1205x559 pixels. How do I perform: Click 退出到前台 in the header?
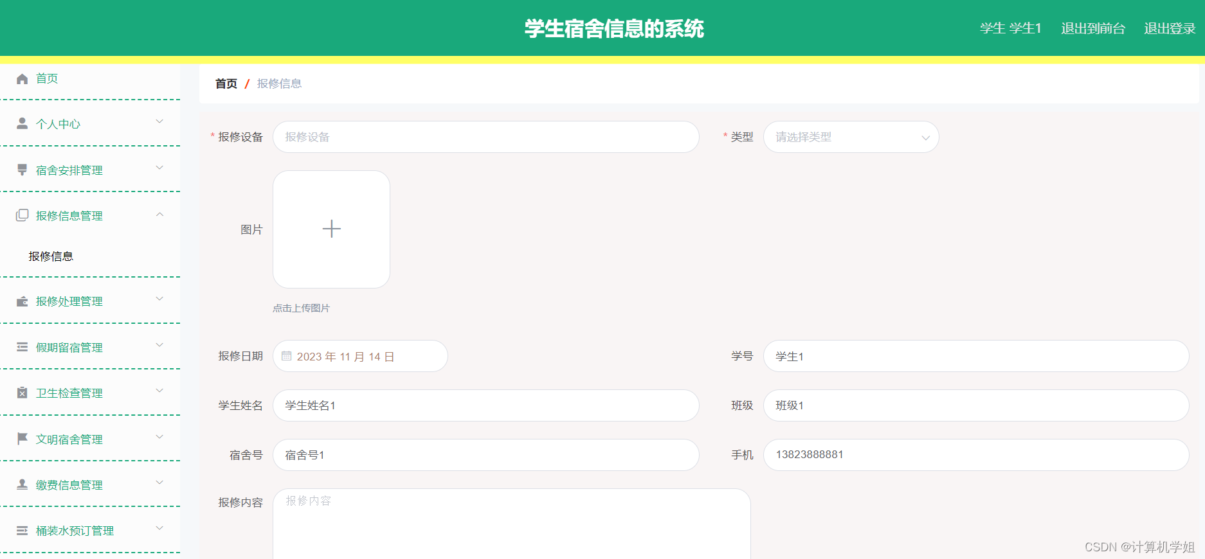(x=1093, y=28)
